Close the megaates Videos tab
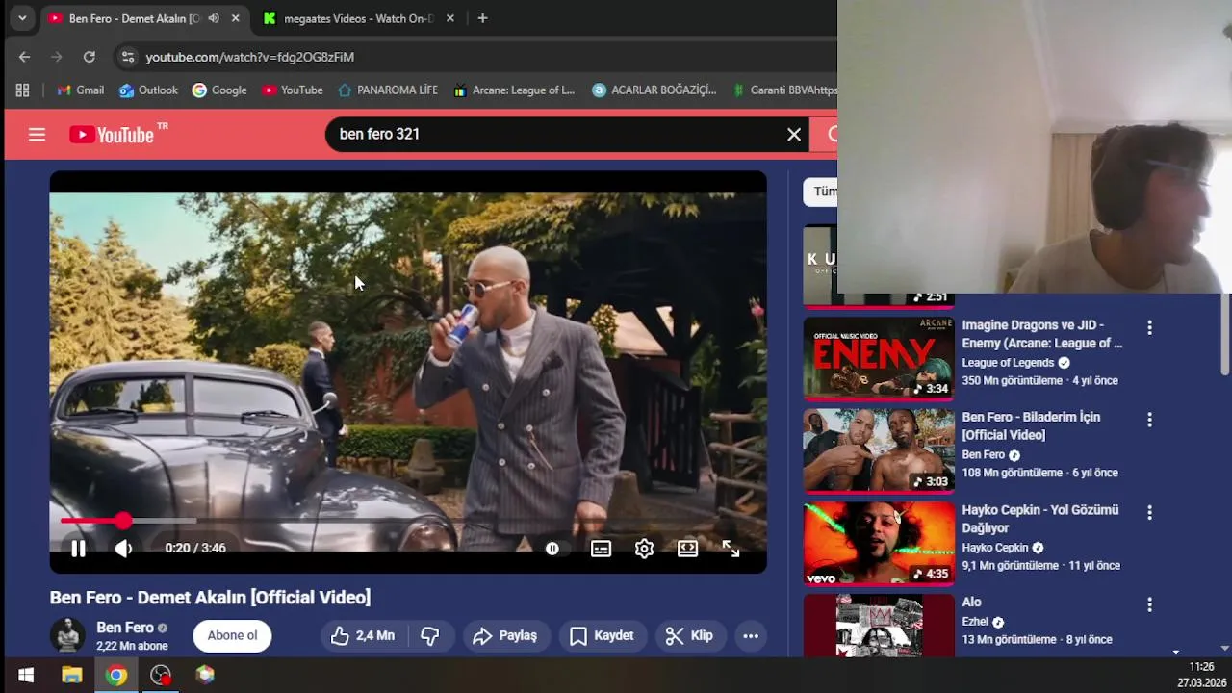The height and width of the screenshot is (693, 1232). [449, 18]
